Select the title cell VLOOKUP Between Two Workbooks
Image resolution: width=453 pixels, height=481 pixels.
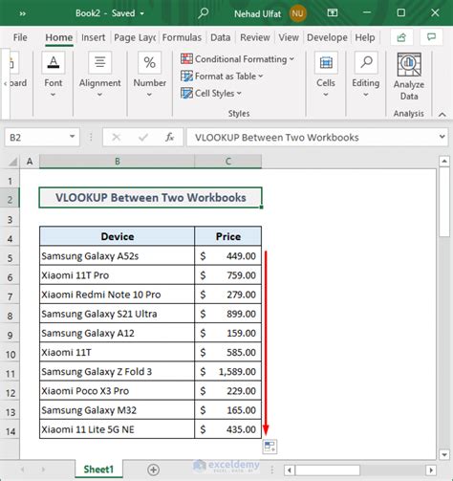(151, 198)
